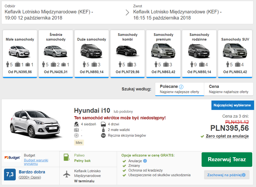Image resolution: width=256 pixels, height=187 pixels.
Task: Select the Duże samochody category card
Action: click(92, 54)
